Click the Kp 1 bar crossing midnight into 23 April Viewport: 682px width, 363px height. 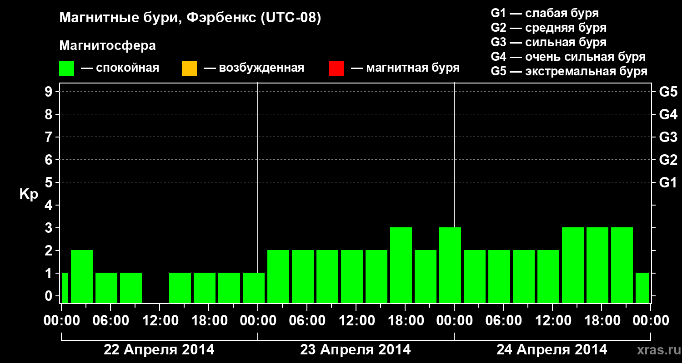click(254, 288)
